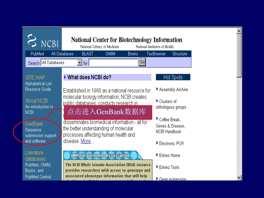Open OMIM in the navigation bar
This screenshot has width=264, height=198.
[110, 54]
